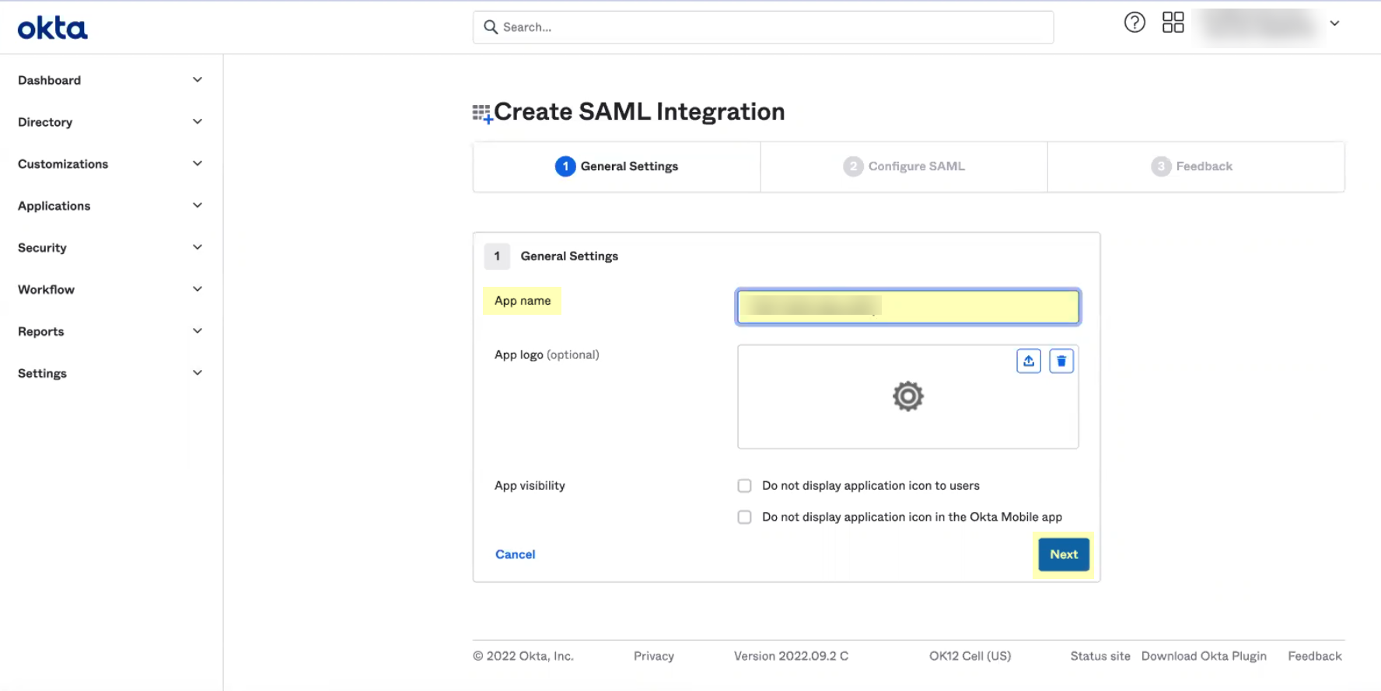Click the gear placeholder app logo
Image resolution: width=1381 pixels, height=691 pixels.
(908, 396)
